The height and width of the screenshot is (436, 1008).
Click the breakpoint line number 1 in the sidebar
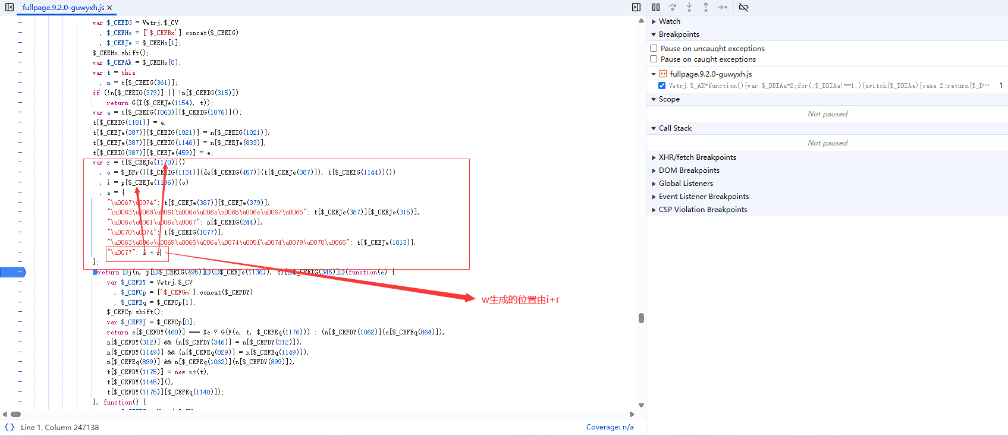click(x=1001, y=86)
